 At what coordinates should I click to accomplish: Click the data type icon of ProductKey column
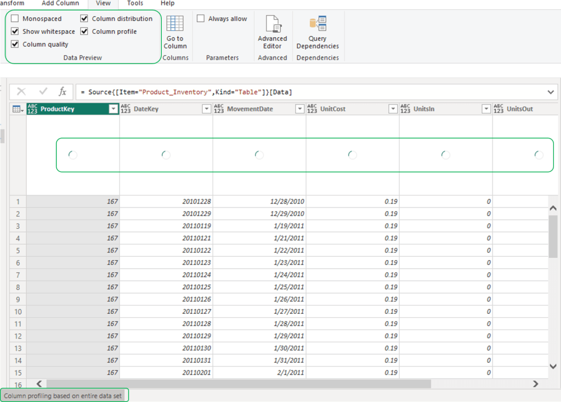point(33,109)
